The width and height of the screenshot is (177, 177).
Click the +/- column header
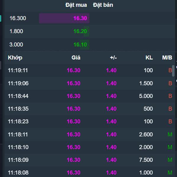[x=113, y=58]
